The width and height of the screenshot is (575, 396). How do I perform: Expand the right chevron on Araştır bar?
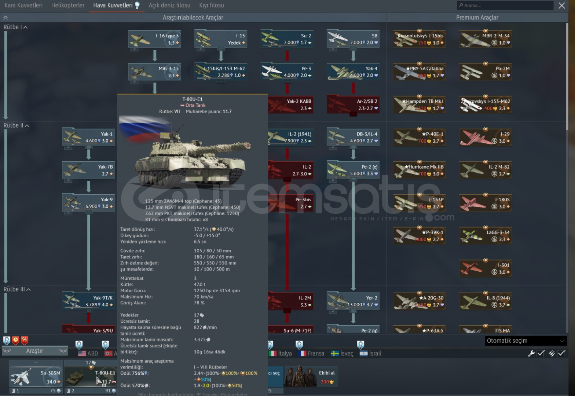63,351
